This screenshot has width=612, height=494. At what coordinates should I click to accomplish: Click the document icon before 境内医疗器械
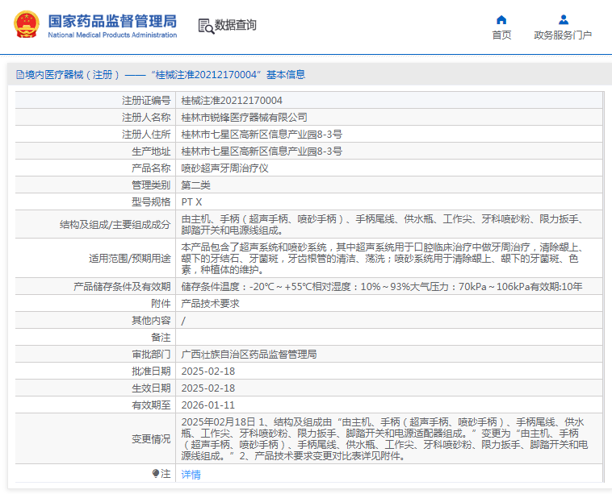[20, 74]
